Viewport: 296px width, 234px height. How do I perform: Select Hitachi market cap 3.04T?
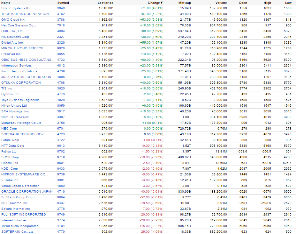pos(186,163)
